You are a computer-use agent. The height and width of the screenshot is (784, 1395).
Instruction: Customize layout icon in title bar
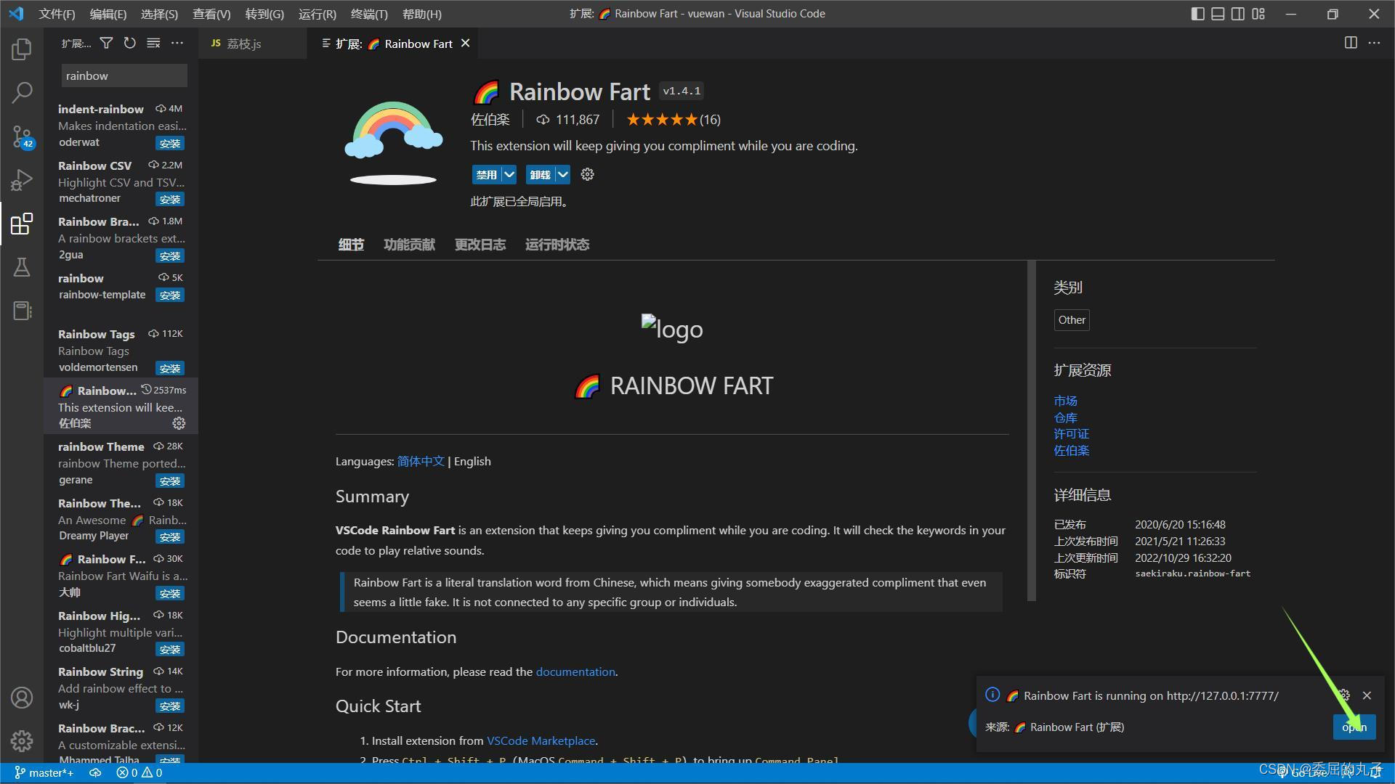tap(1258, 14)
